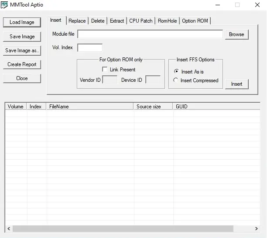Click the horizontal scrollbar thumb
The height and width of the screenshot is (238, 267).
123,229
